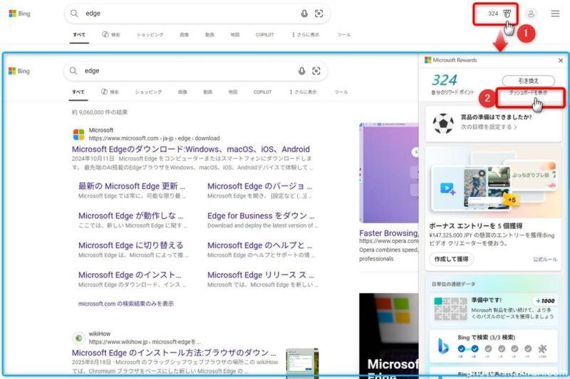Open the wikiHow result thumbnail image
Viewport: 570px width, 379px height.
[302, 363]
